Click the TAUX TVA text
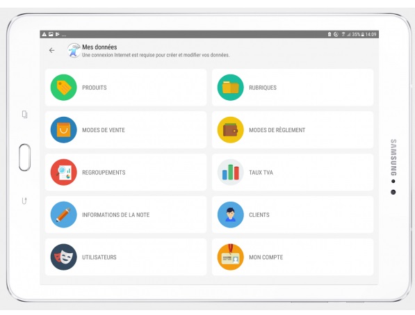Screen dimensions: 415x315 tap(261, 172)
